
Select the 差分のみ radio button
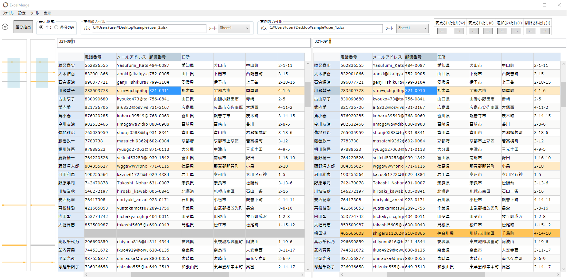pyautogui.click(x=64, y=27)
